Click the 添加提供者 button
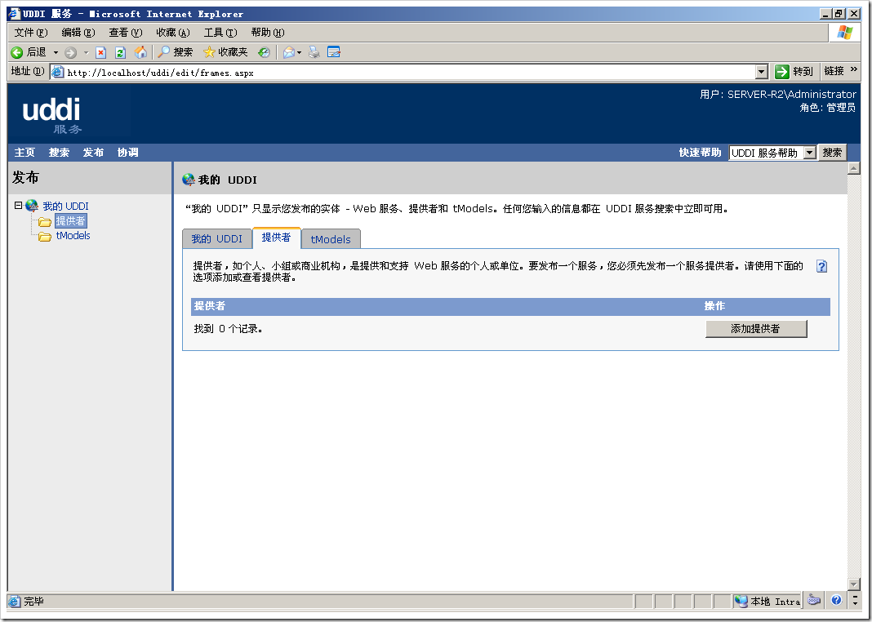This screenshot has width=872, height=622. 756,328
